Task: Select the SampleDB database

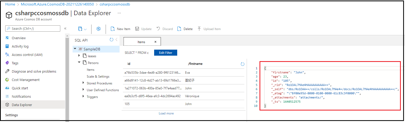Action: tap(92, 49)
